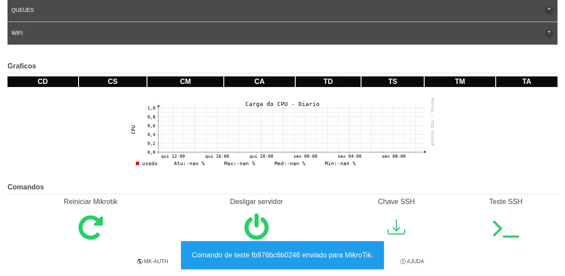Click the 'Comando de teste' notification banner

tap(282, 255)
